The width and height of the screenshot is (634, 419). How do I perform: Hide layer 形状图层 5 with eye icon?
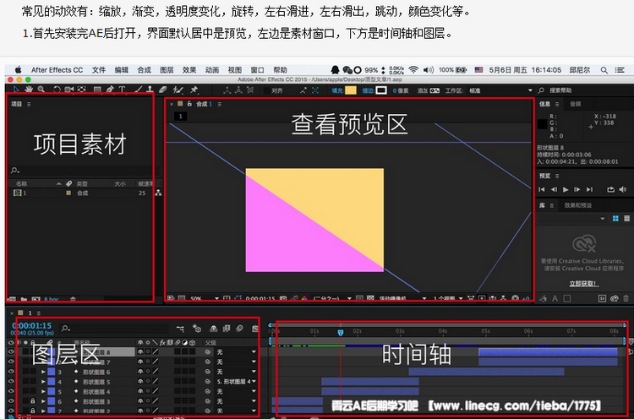point(11,381)
